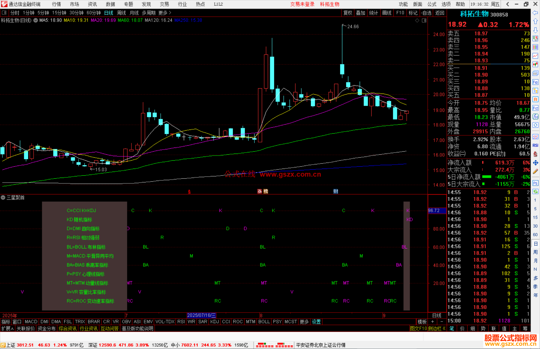Click the diamond icon at chart top-right

[417, 21]
